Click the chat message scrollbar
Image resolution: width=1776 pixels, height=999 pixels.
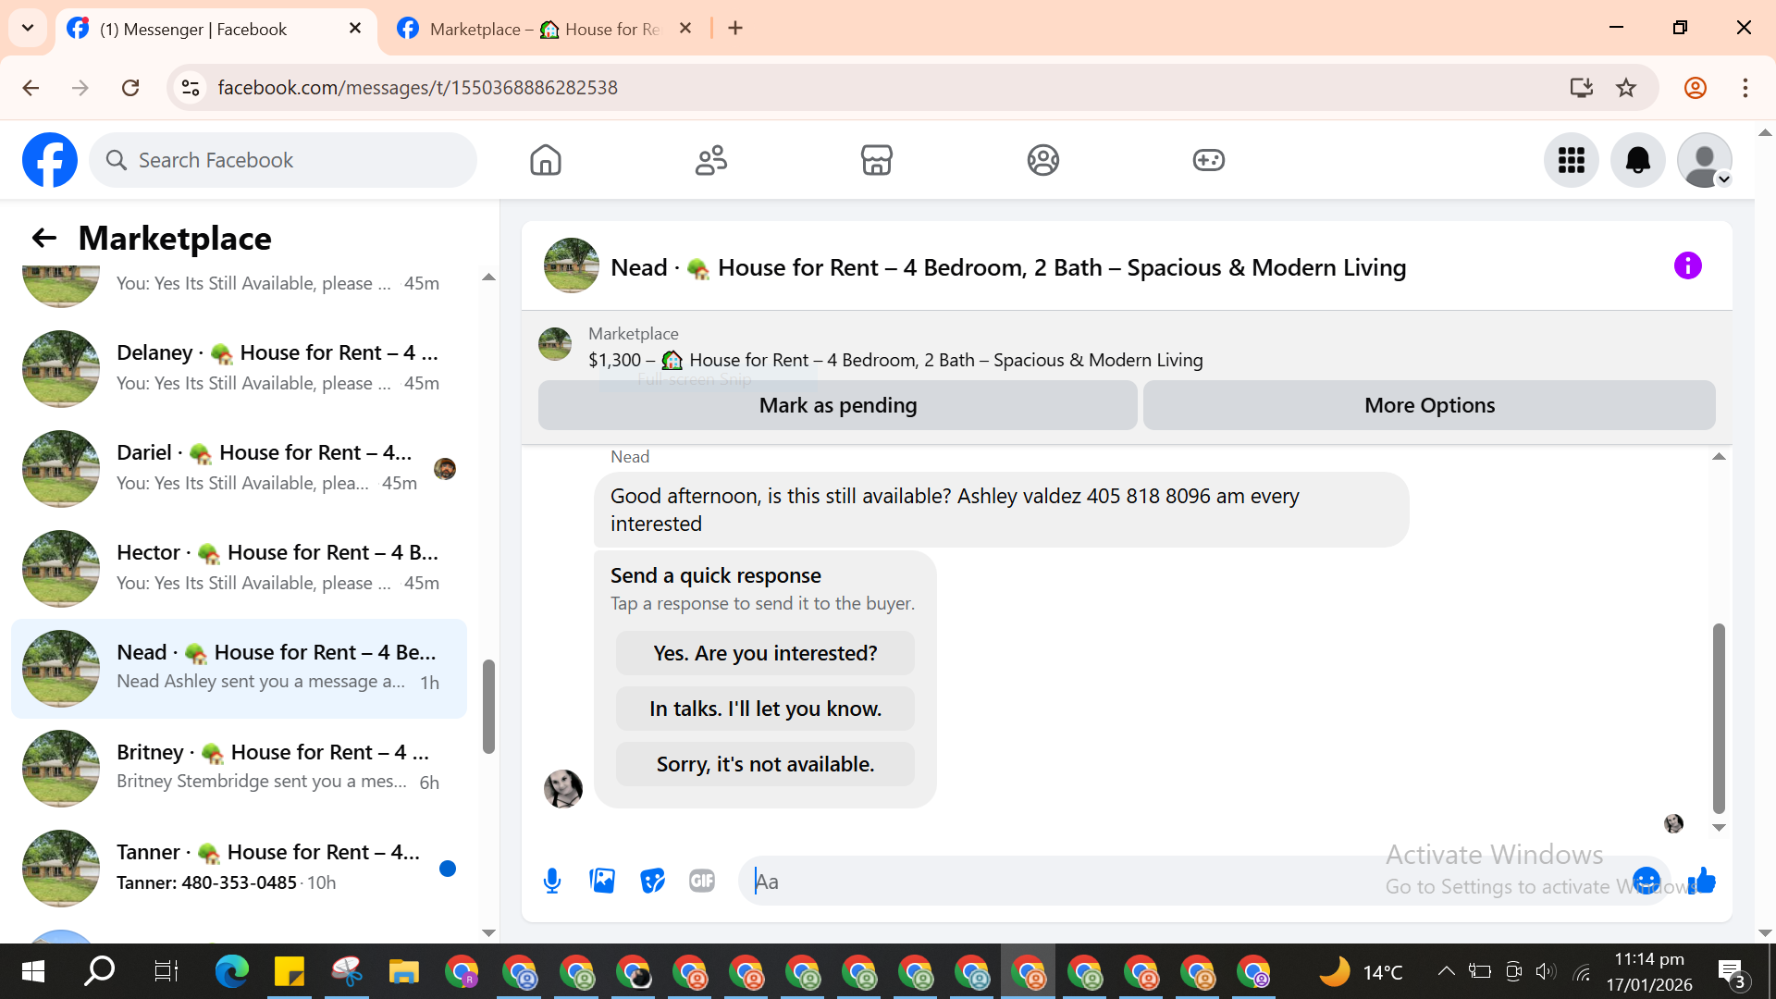(1719, 717)
